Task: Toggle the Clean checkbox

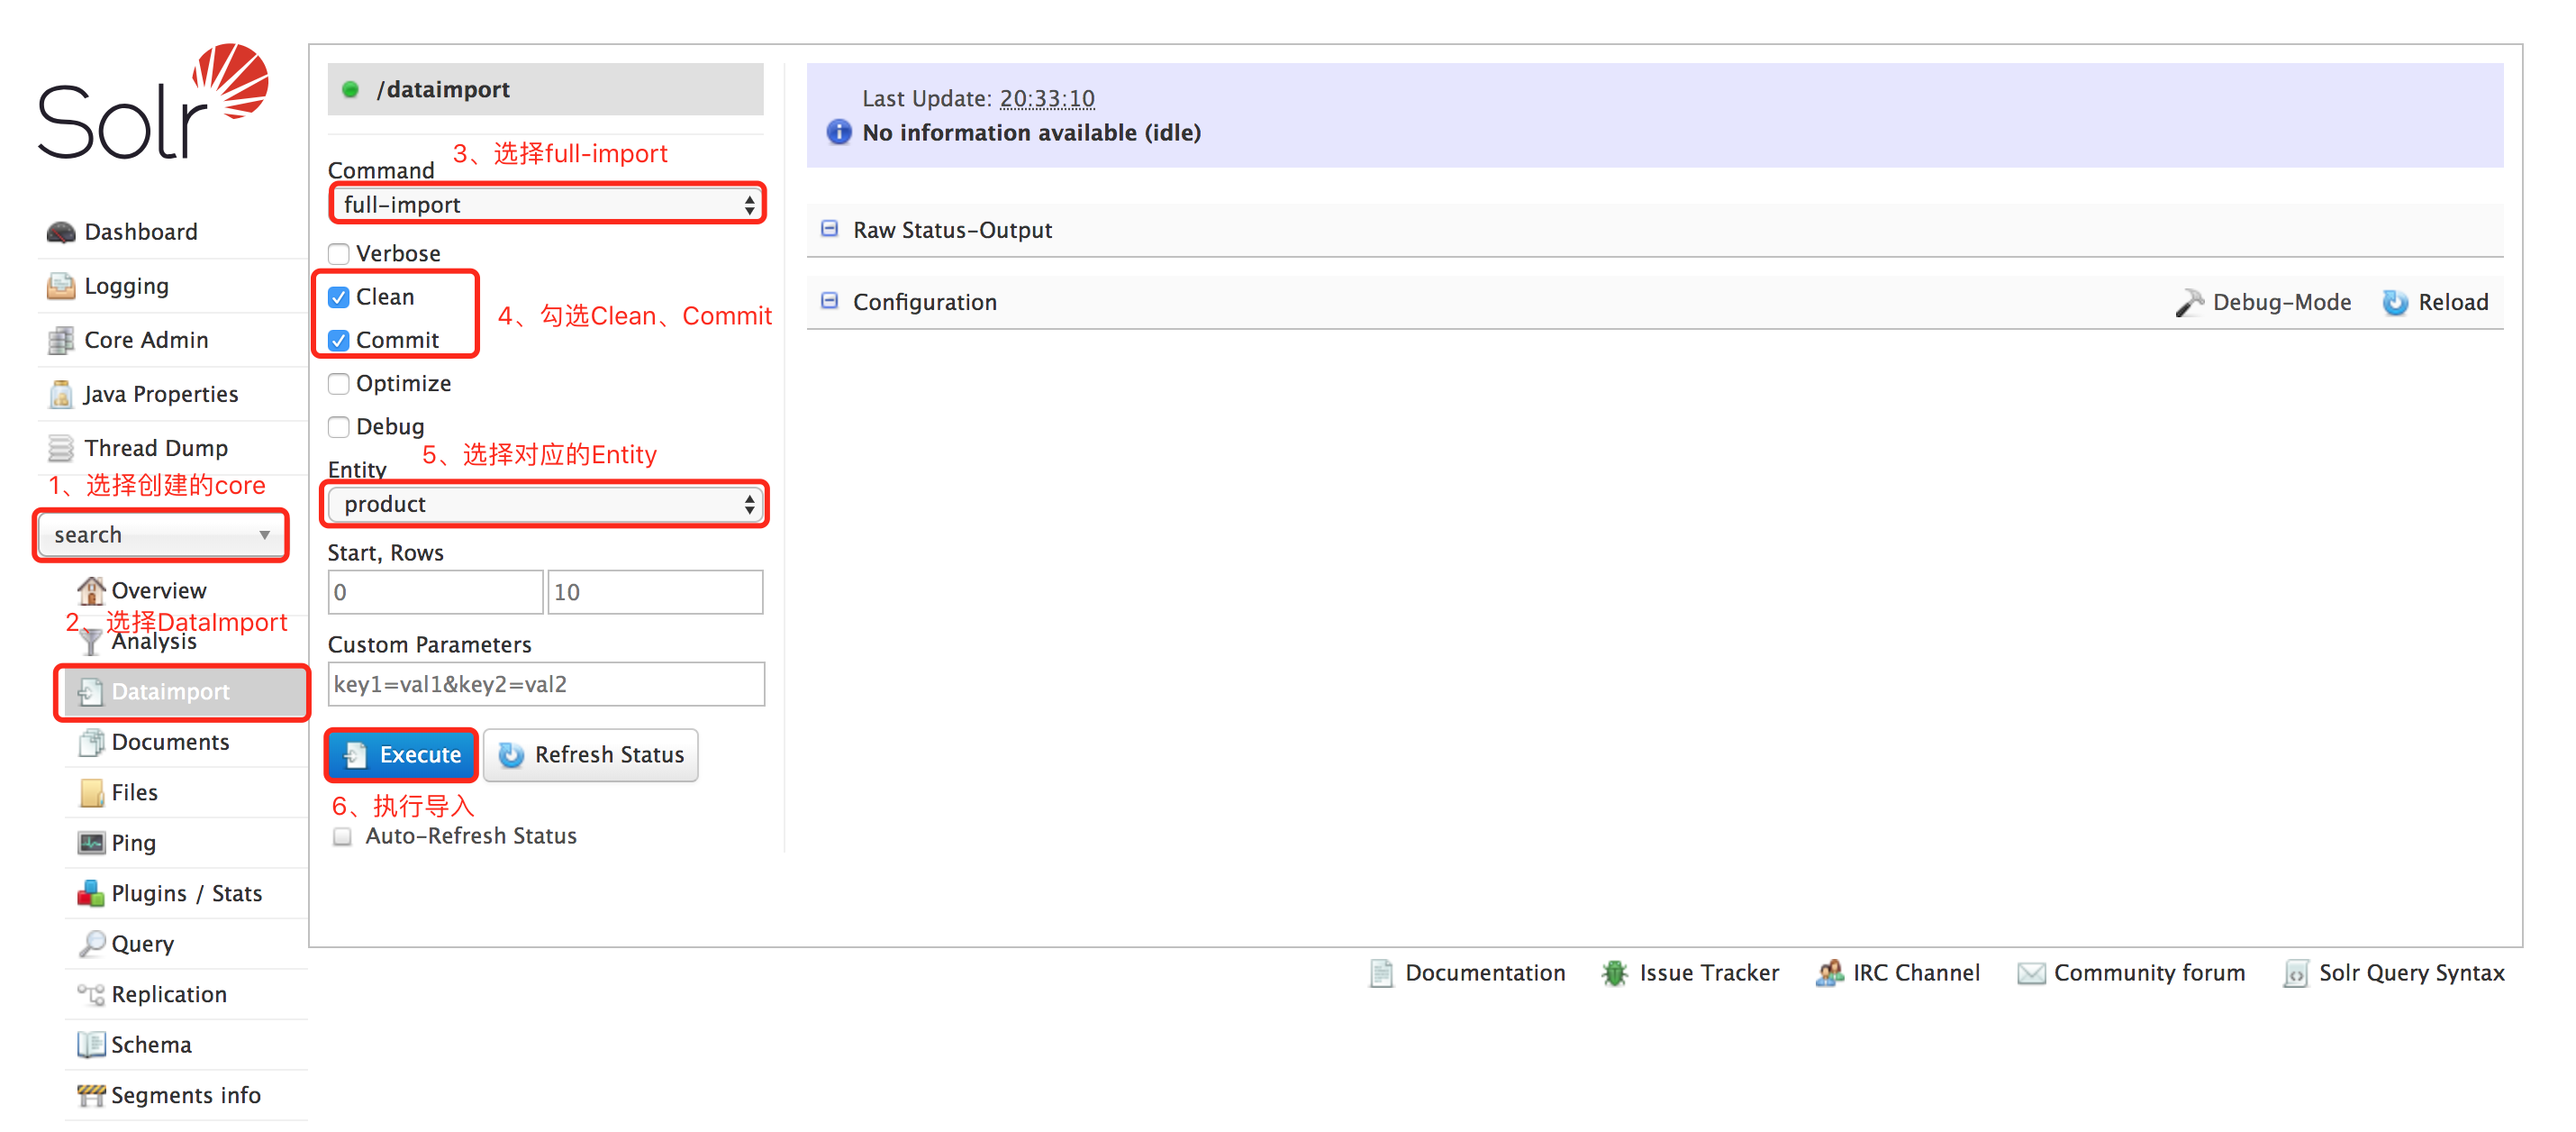Action: coord(341,296)
